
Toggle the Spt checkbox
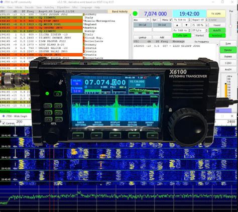[x=159, y=20]
